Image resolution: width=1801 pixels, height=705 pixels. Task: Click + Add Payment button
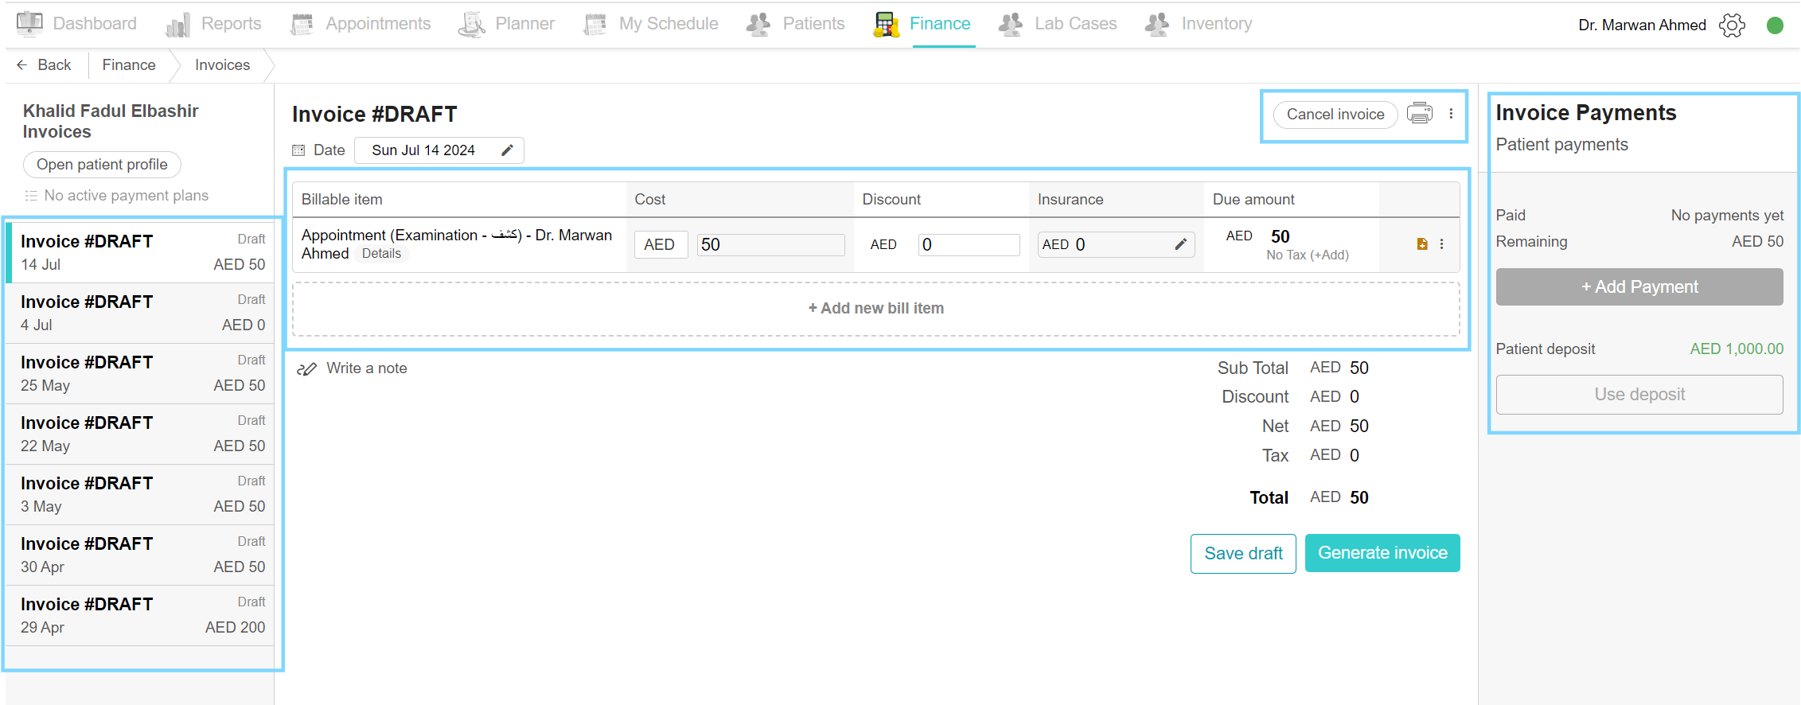point(1639,287)
